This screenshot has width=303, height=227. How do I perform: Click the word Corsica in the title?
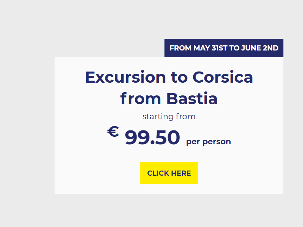pyautogui.click(x=223, y=77)
